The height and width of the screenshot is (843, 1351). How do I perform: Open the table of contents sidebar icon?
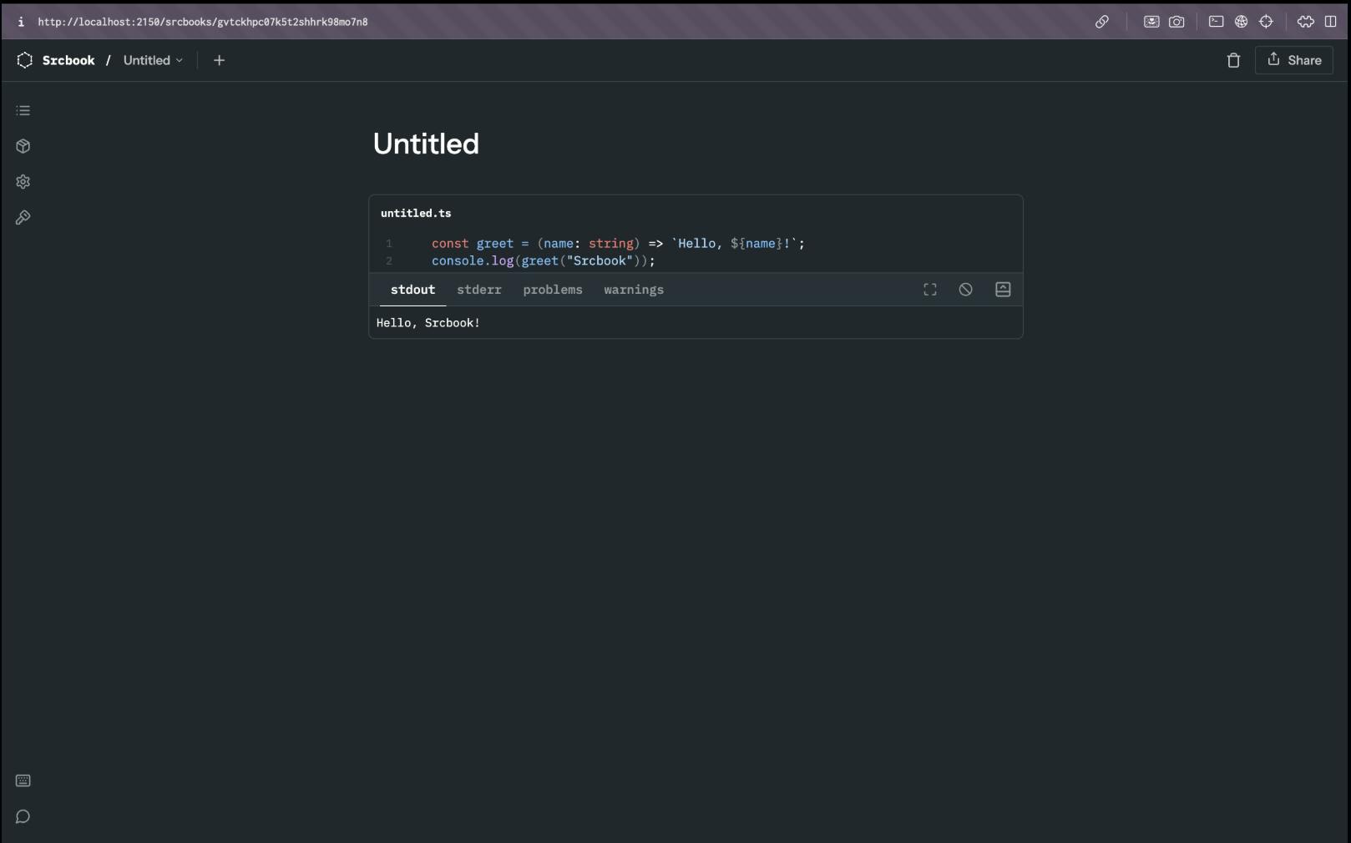pyautogui.click(x=23, y=110)
